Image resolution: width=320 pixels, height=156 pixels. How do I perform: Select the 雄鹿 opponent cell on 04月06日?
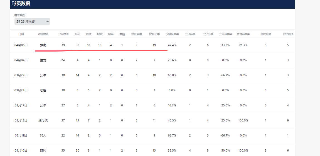point(43,45)
